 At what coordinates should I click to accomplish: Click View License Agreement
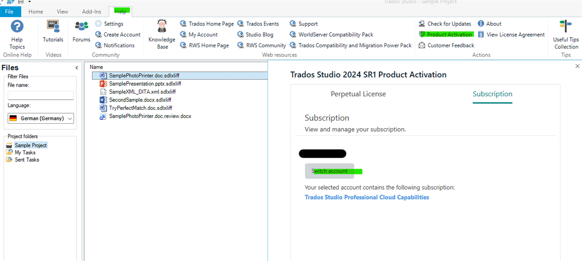click(511, 34)
